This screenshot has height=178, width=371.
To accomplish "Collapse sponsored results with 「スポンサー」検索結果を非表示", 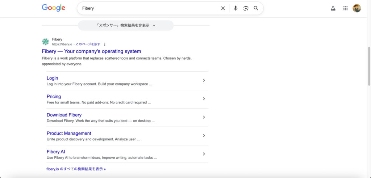I will [x=126, y=25].
